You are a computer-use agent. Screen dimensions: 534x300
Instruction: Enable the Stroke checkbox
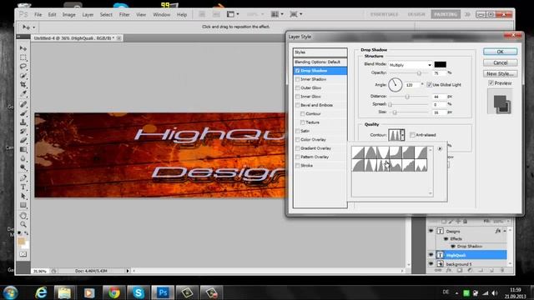point(297,165)
